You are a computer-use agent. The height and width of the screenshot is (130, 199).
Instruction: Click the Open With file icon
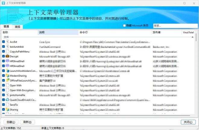point(8,85)
